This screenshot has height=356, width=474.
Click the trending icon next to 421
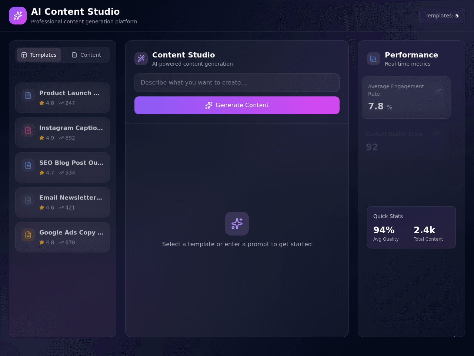tap(61, 208)
